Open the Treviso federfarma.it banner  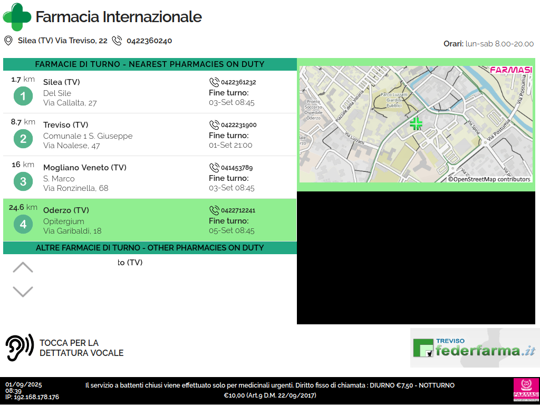pyautogui.click(x=475, y=348)
